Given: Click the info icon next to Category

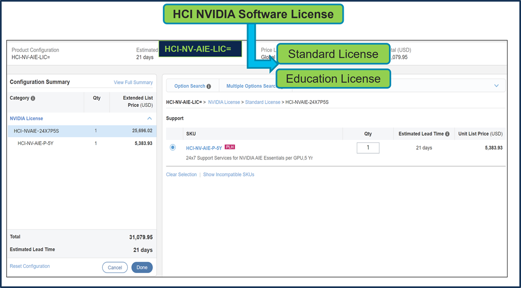Looking at the screenshot, I should [33, 98].
